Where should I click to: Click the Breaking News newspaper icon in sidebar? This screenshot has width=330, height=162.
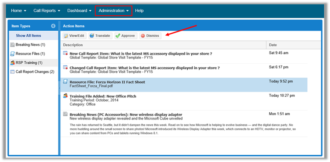[12, 45]
